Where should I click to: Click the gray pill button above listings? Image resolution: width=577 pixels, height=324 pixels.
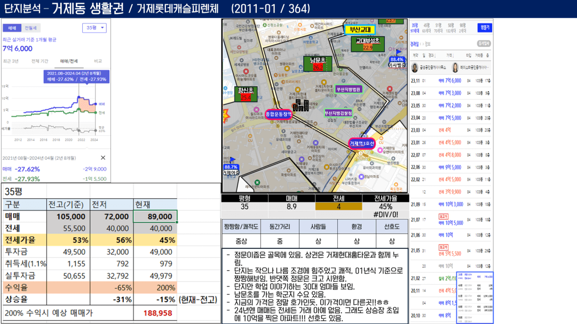484,43
